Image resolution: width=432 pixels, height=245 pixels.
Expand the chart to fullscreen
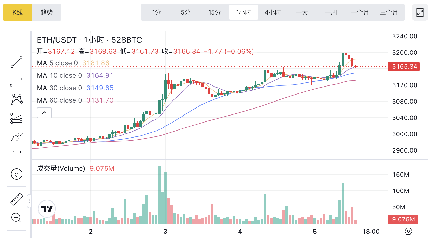(x=420, y=12)
